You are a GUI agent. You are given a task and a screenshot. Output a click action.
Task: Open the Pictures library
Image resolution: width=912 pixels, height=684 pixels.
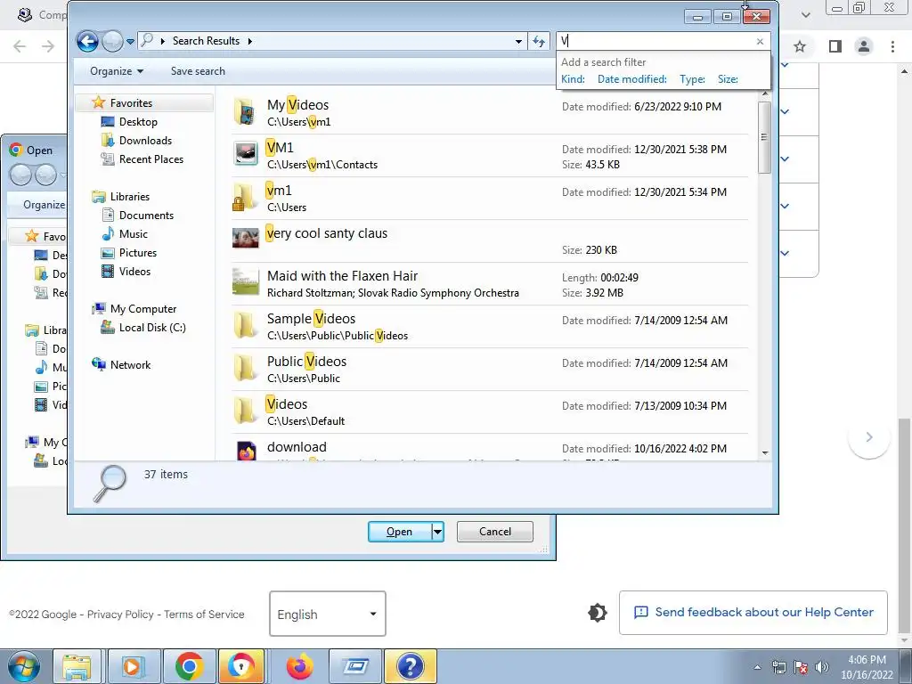(137, 252)
